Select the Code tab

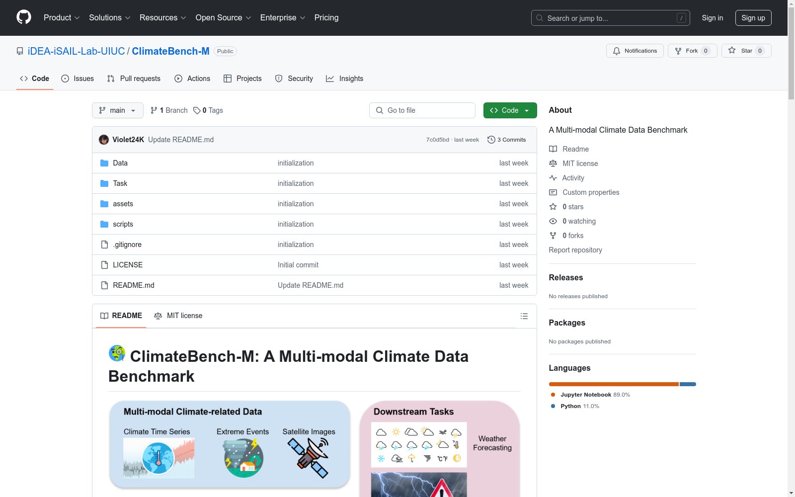(35, 79)
